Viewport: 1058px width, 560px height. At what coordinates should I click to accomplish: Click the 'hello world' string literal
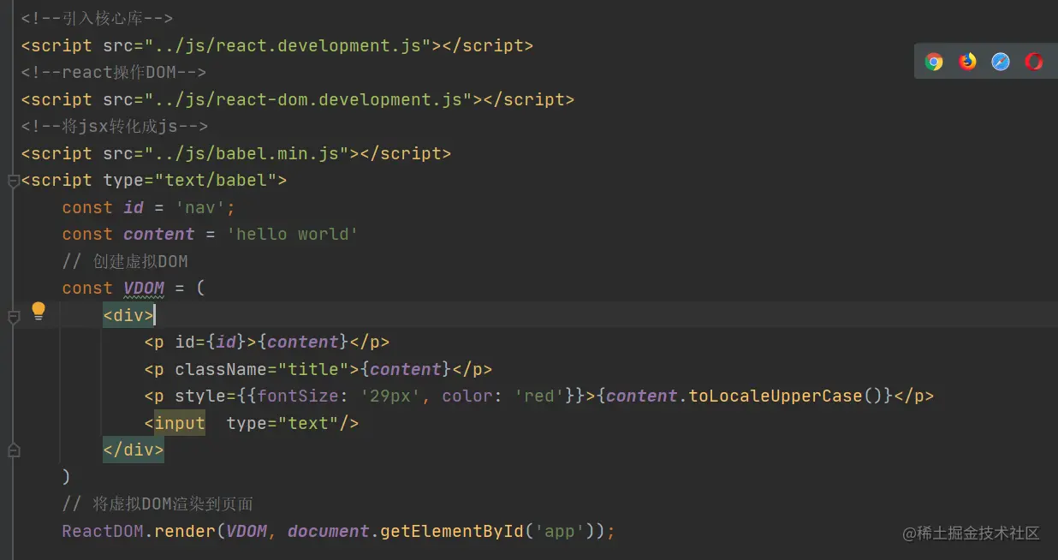pos(293,234)
